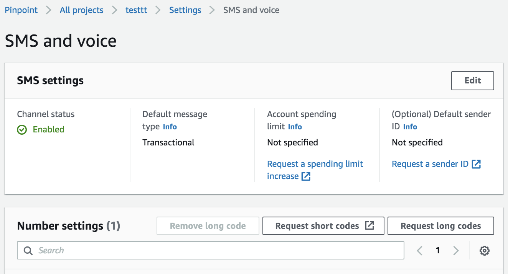Open the table preferences gear icon
This screenshot has height=274, width=508.
(485, 251)
